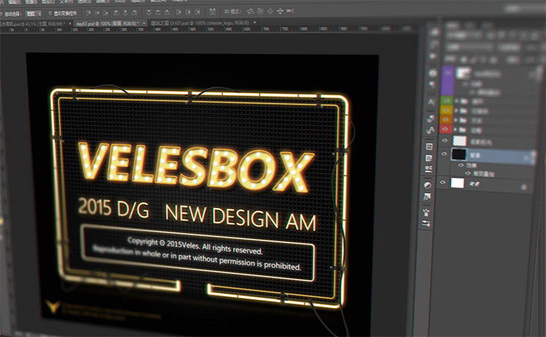546x337 pixels.
Task: Open the Adjustments half-circle panel icon
Action: point(427,185)
